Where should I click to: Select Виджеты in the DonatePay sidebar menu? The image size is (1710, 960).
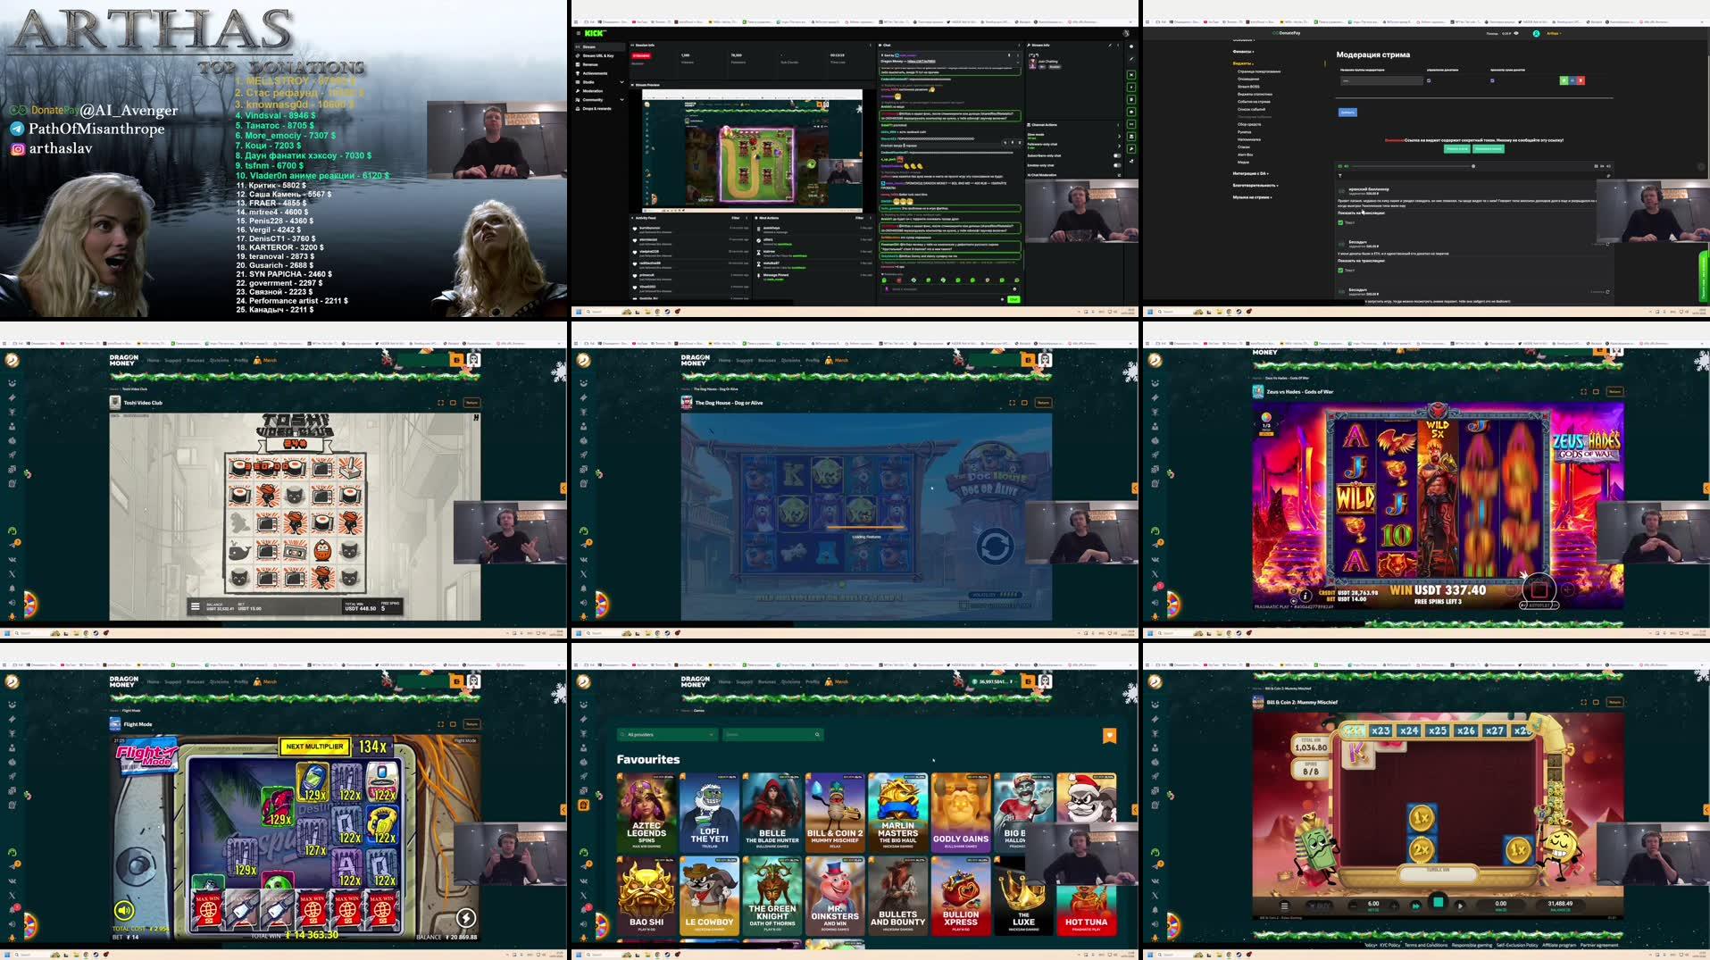pyautogui.click(x=1241, y=63)
